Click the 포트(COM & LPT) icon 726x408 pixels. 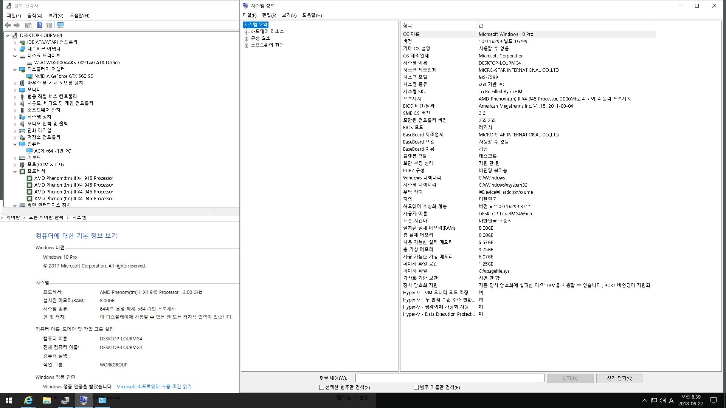click(22, 164)
